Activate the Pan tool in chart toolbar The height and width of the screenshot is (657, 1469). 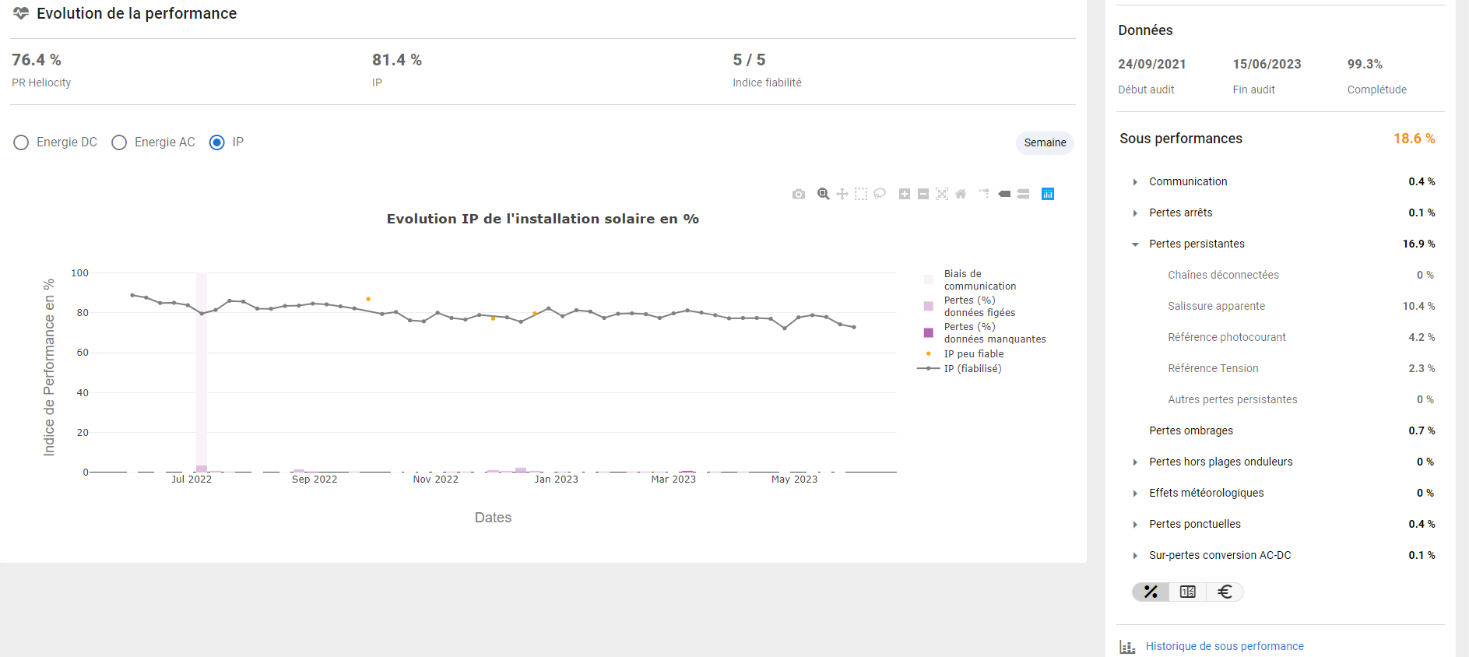(x=842, y=194)
